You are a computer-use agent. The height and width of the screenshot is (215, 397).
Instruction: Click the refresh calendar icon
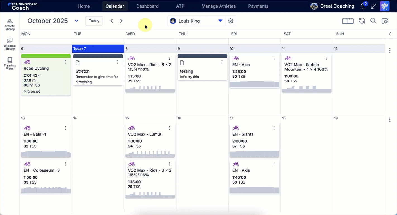click(362, 21)
